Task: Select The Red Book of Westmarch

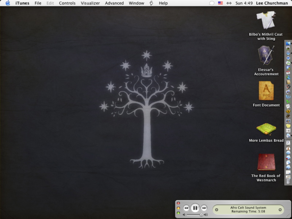Action: [266, 162]
